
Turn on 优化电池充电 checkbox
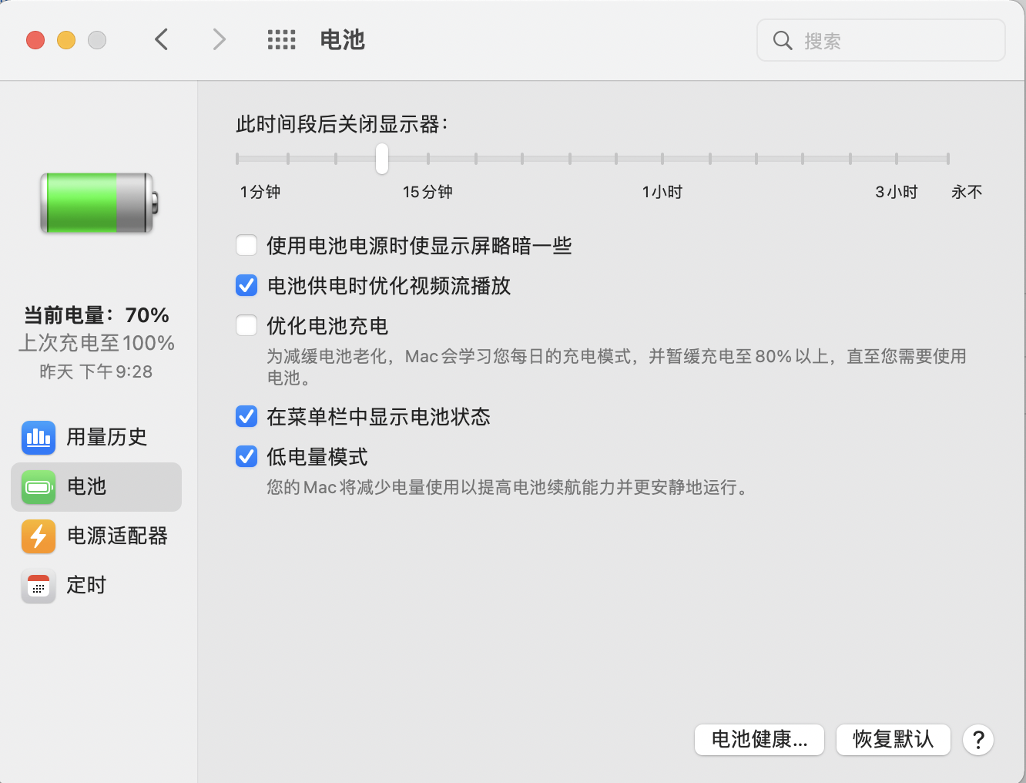(246, 326)
